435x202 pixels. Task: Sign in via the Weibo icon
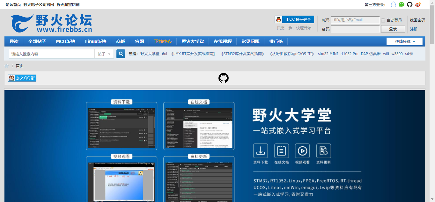pos(417,4)
